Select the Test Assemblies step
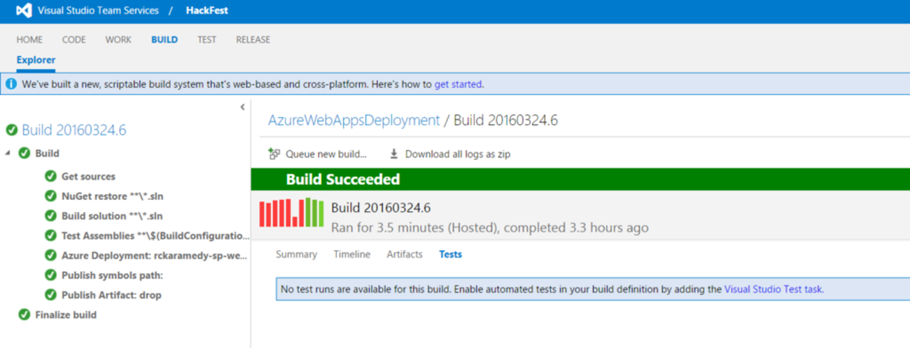Viewport: 910px width, 348px height. (155, 235)
